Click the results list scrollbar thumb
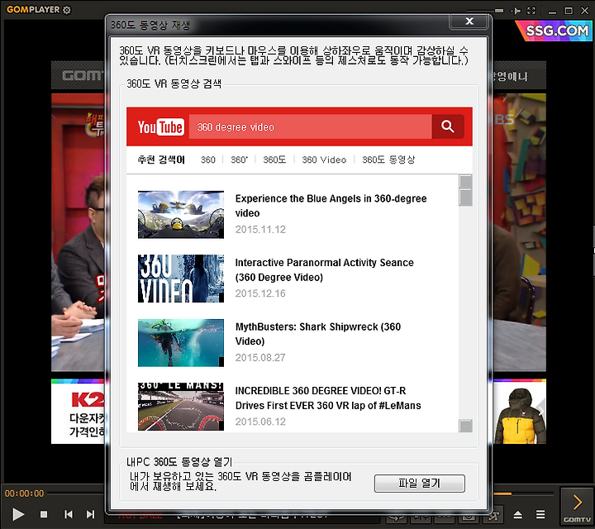The width and height of the screenshot is (595, 529). pyautogui.click(x=465, y=198)
